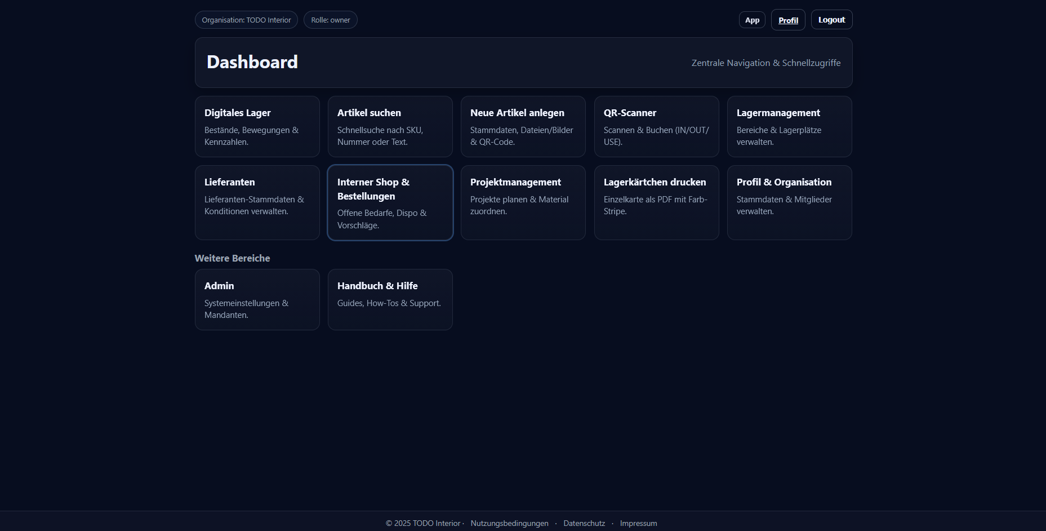Open Interner Shop & Bestellungen card

click(390, 202)
